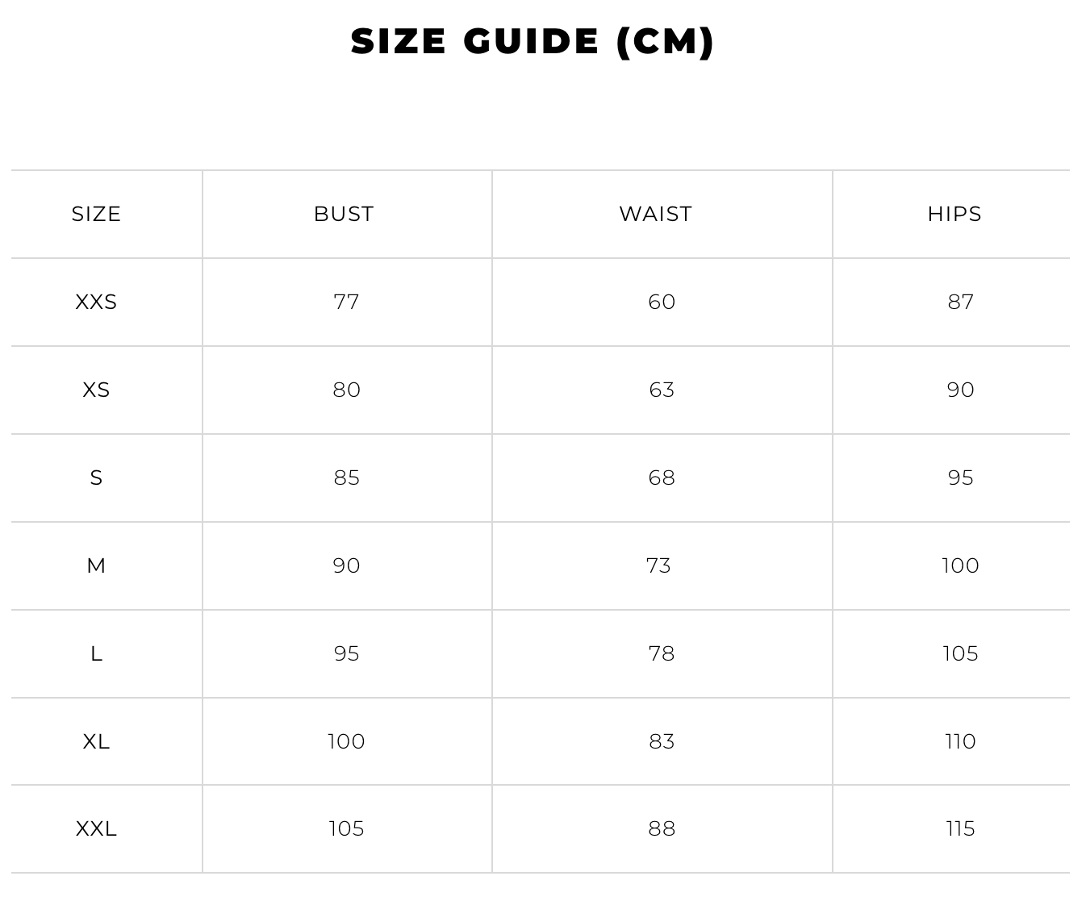
Task: Select the M size row label
Action: 96,565
